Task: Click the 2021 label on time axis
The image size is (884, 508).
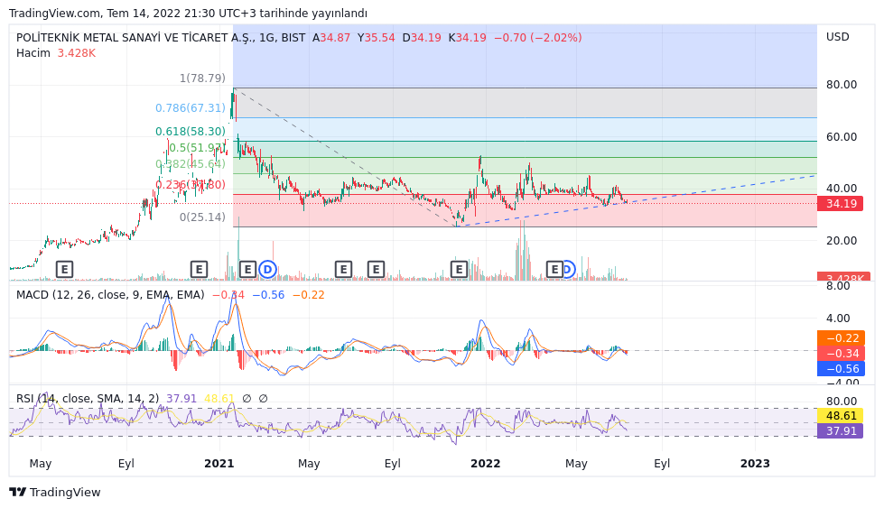Action: 219,464
